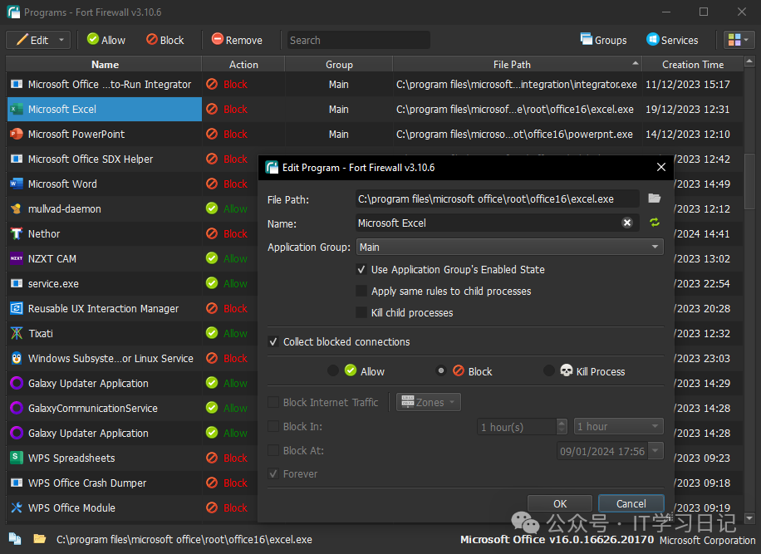Click the Tixati program icon

17,333
